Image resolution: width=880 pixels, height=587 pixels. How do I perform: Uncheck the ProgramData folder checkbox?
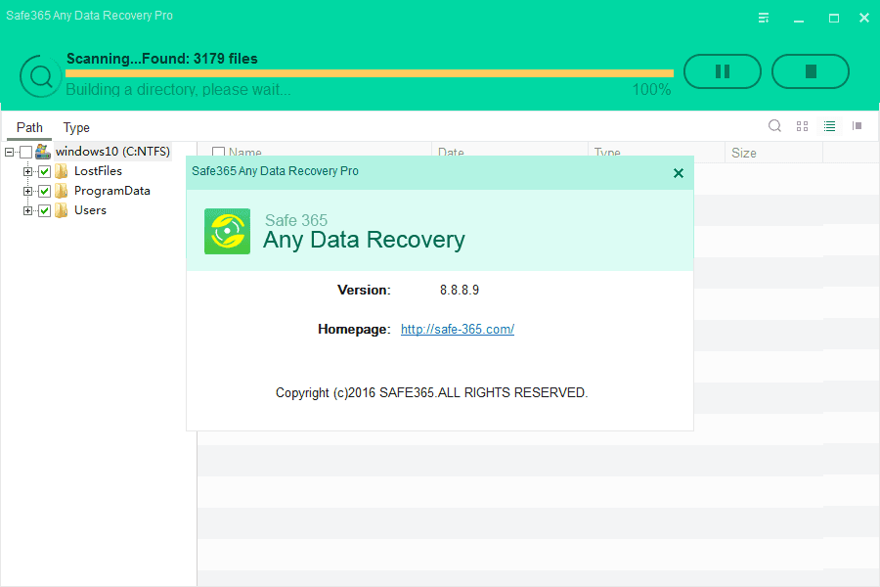[x=44, y=191]
